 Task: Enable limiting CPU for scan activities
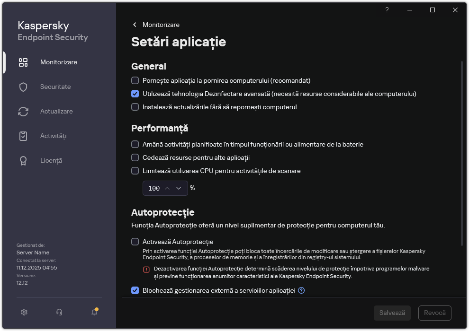pyautogui.click(x=135, y=171)
